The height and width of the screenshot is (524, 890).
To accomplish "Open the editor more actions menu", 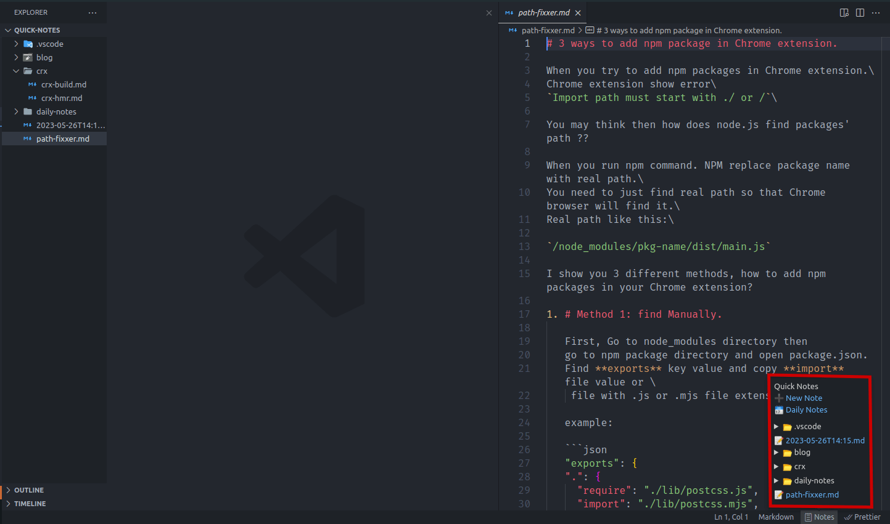I will point(876,12).
